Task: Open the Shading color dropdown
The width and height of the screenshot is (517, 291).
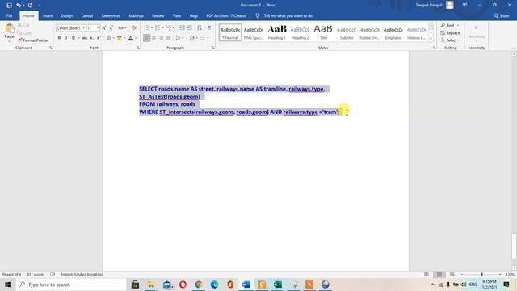Action: (197, 38)
